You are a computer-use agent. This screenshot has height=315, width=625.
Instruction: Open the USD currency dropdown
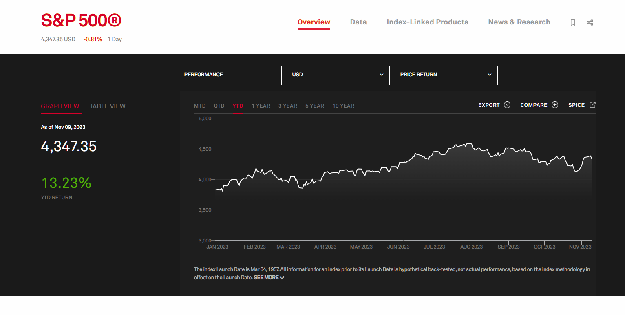pos(339,75)
